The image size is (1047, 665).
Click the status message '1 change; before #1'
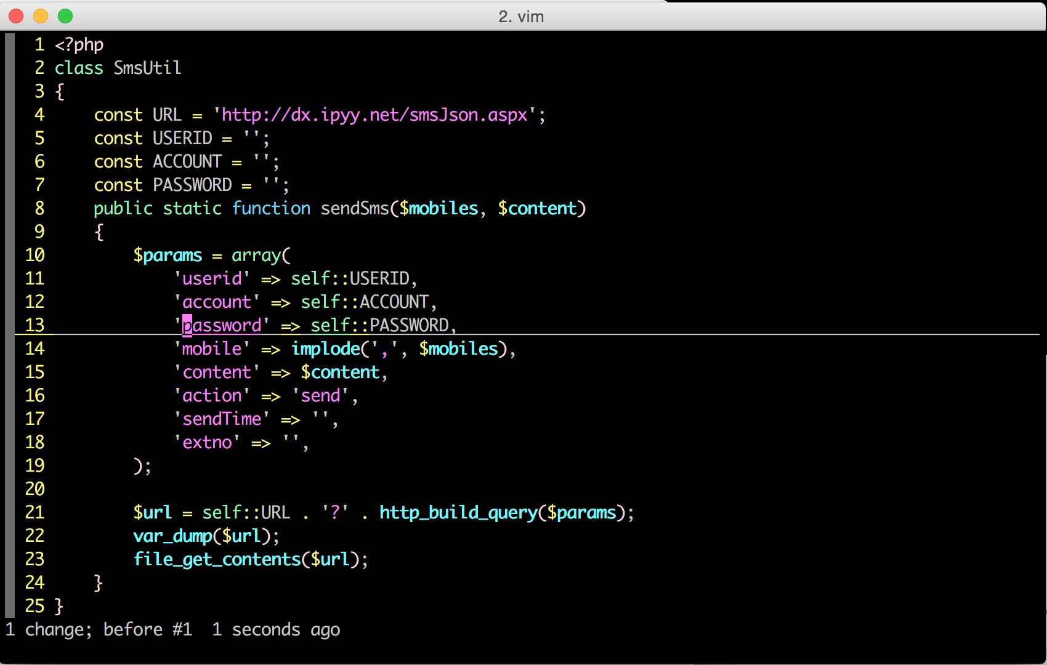99,630
